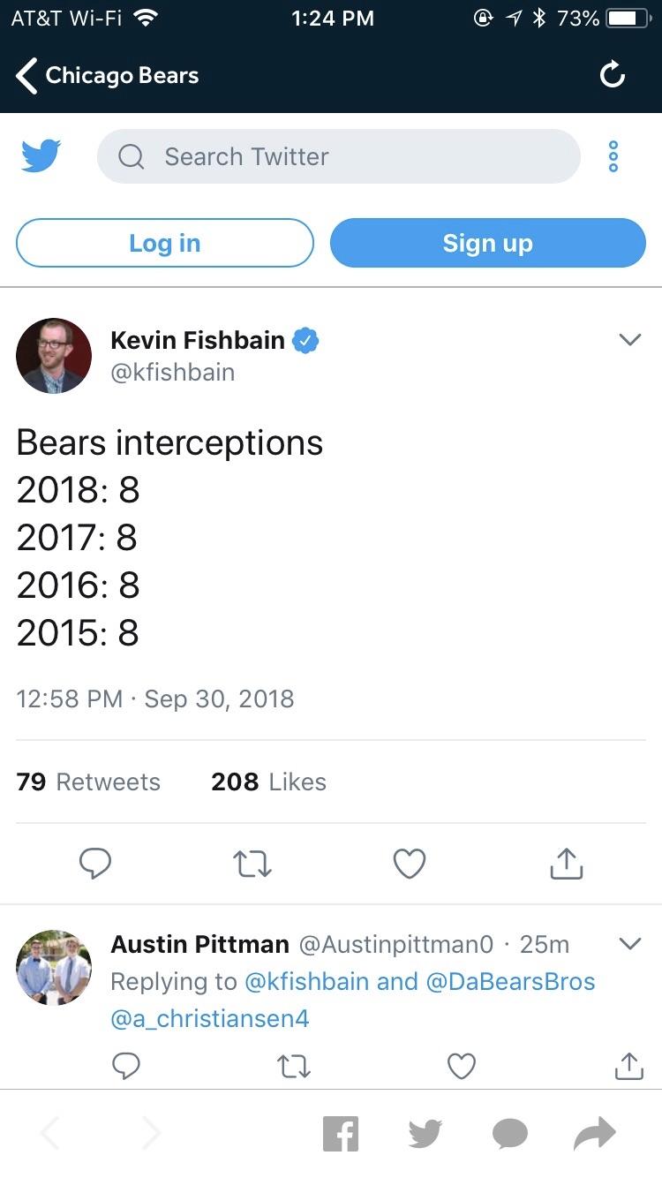Viewport: 662px width, 1178px height.
Task: Open the share icon on the main tweet
Action: coord(566,864)
